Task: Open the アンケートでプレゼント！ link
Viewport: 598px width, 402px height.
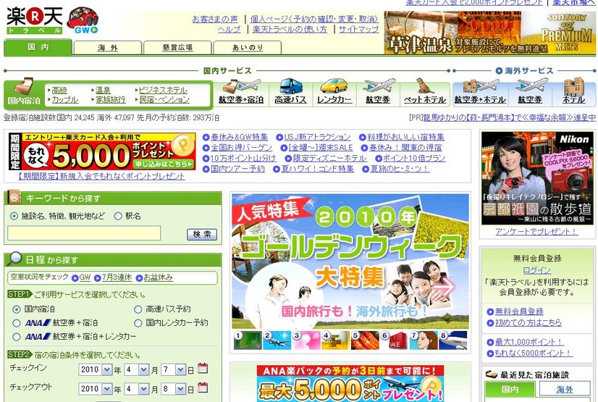Action: point(536,232)
